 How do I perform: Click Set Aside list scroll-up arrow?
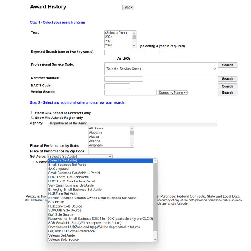click(x=155, y=161)
